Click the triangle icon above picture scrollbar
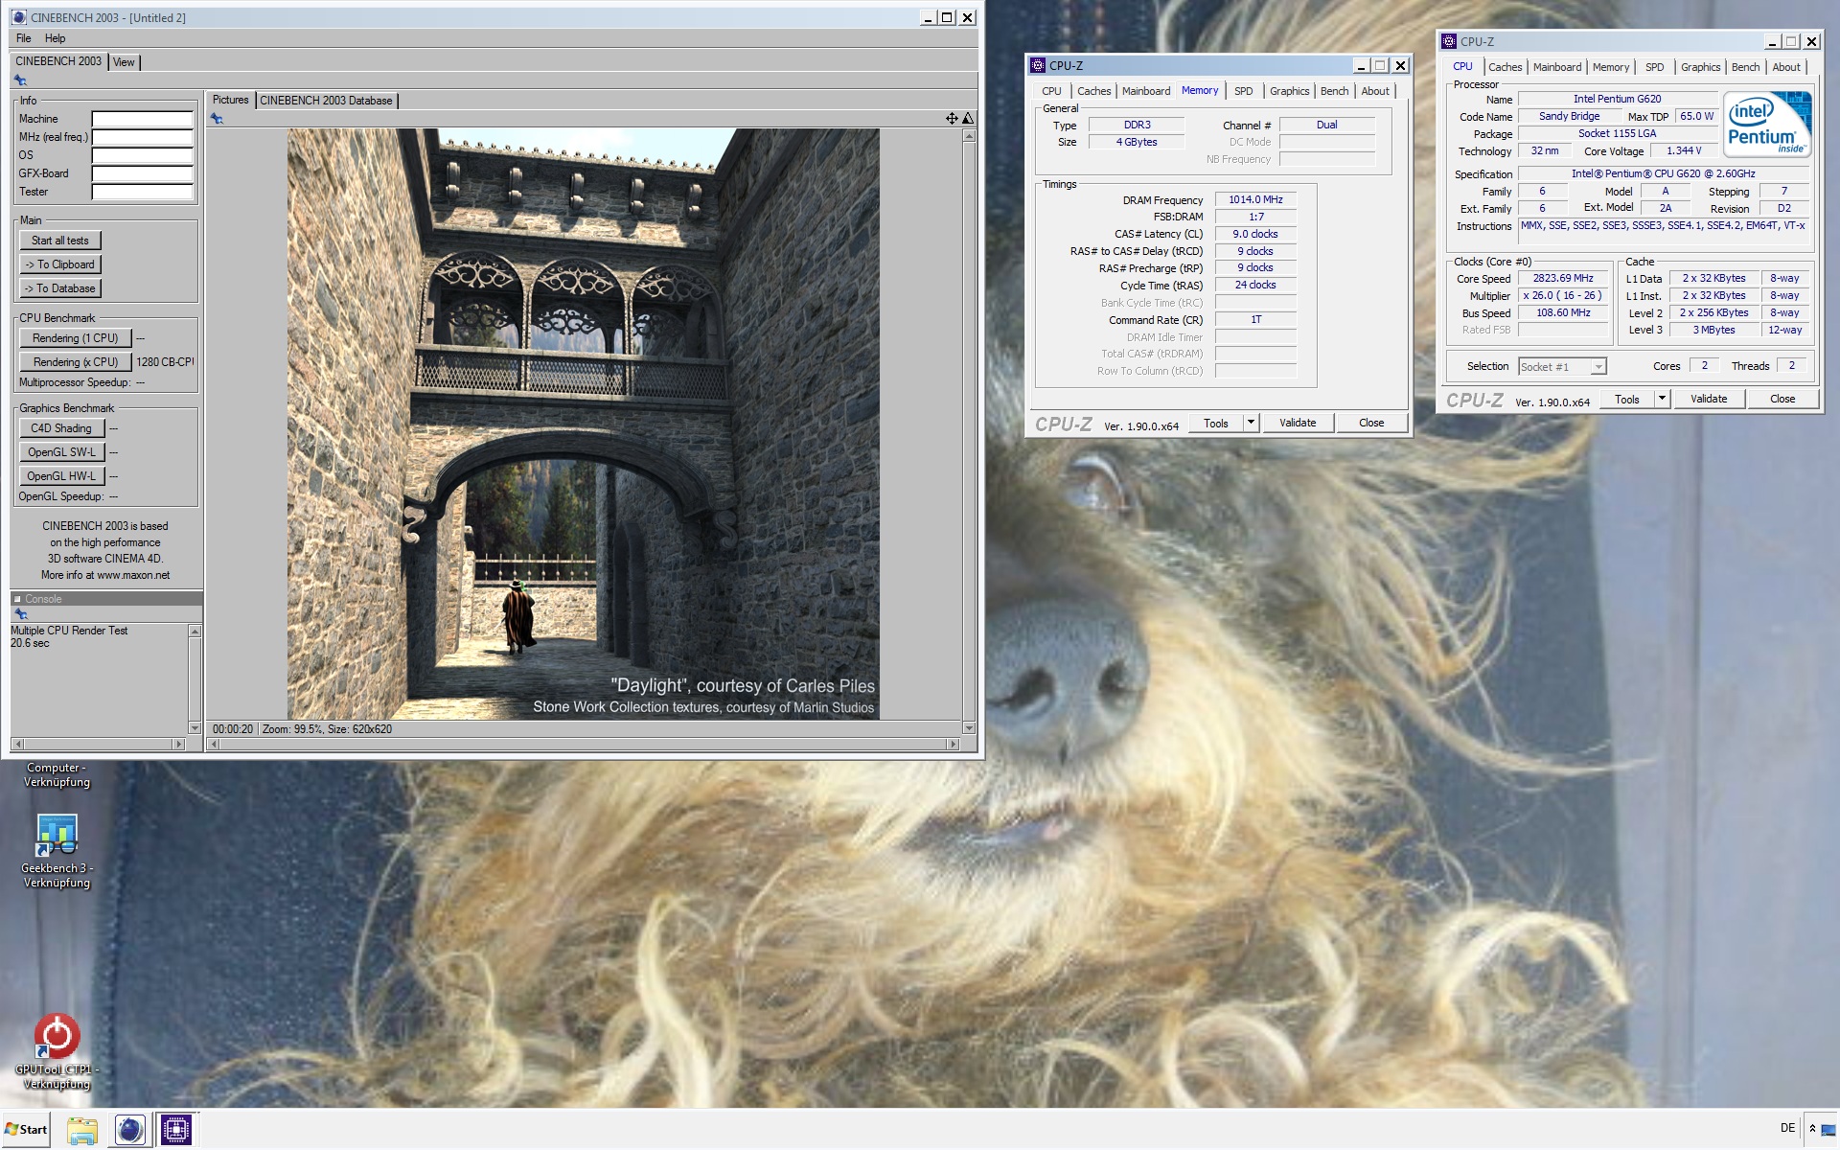The image size is (1840, 1150). click(x=968, y=118)
